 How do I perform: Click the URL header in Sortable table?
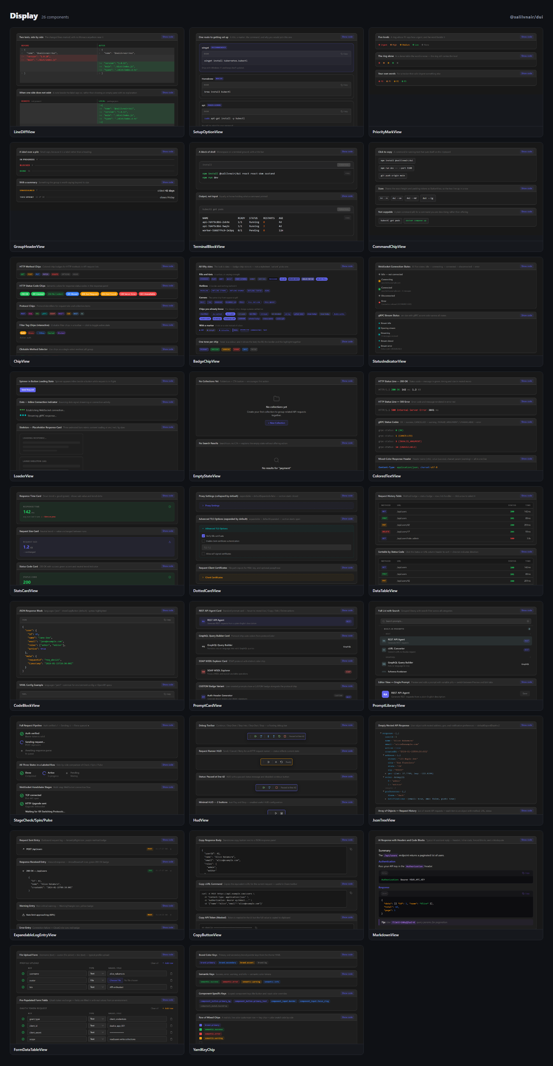(399, 561)
